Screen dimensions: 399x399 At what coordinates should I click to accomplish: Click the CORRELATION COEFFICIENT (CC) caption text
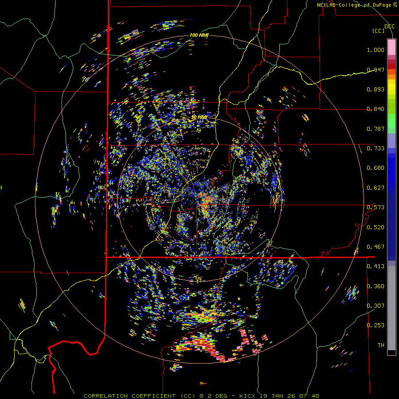point(140,396)
